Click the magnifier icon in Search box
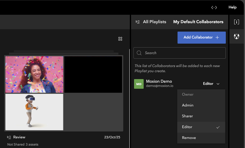The image size is (245, 148). coord(139,53)
